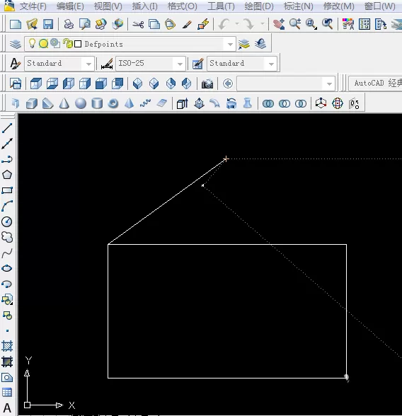The width and height of the screenshot is (402, 416).
Task: Select the Rectangle draw tool
Action: [x=7, y=190]
